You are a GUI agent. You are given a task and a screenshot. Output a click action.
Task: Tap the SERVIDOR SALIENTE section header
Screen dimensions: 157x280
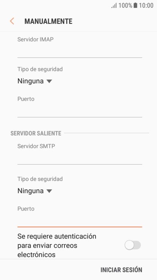pyautogui.click(x=36, y=133)
